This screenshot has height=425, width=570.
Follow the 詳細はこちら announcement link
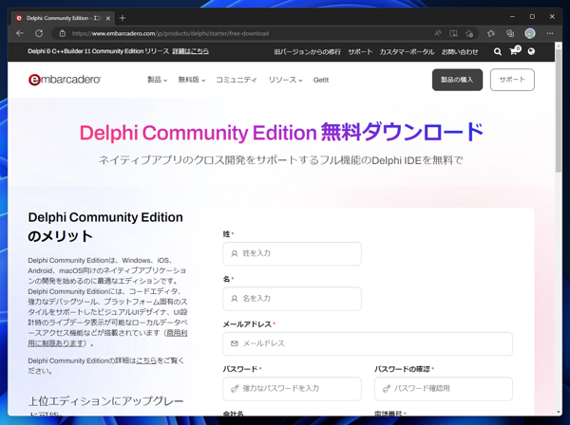point(191,51)
